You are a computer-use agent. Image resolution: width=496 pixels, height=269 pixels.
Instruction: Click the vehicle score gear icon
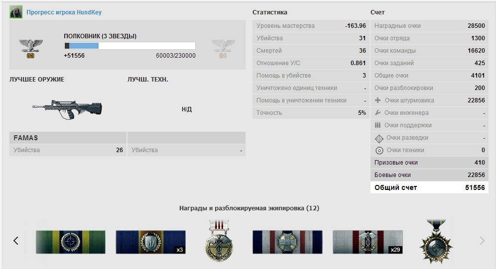(379, 151)
